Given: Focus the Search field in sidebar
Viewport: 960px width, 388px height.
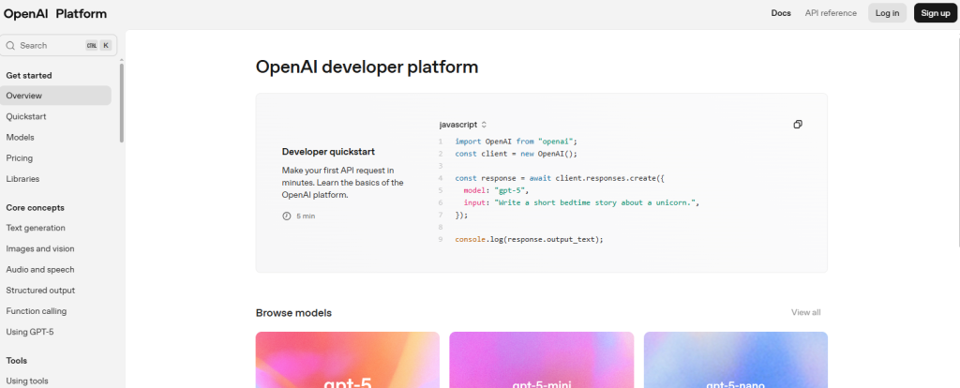Looking at the screenshot, I should 59,45.
